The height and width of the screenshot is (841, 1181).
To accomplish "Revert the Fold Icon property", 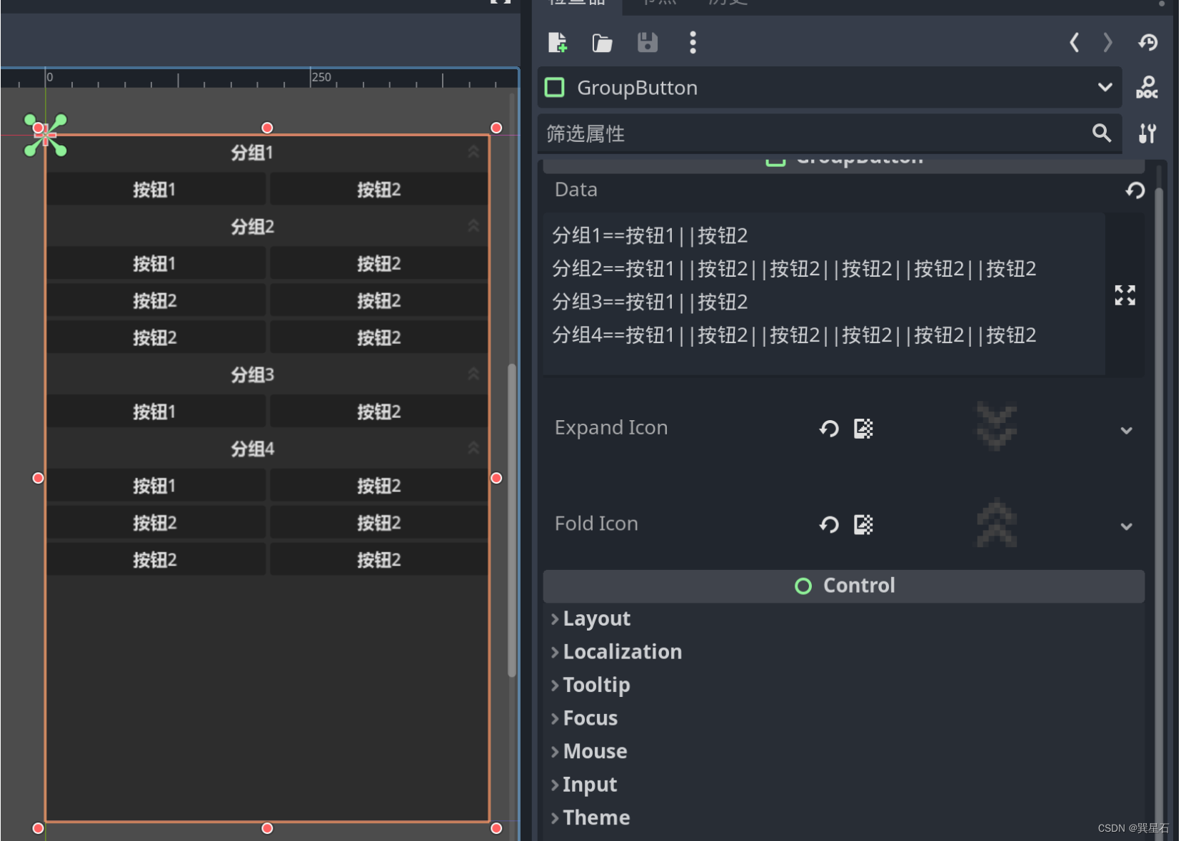I will click(x=829, y=525).
